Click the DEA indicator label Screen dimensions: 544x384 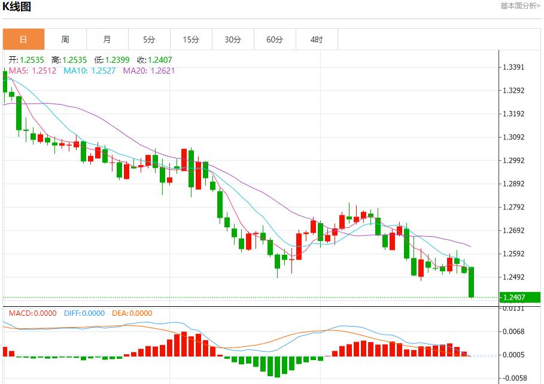pos(131,313)
